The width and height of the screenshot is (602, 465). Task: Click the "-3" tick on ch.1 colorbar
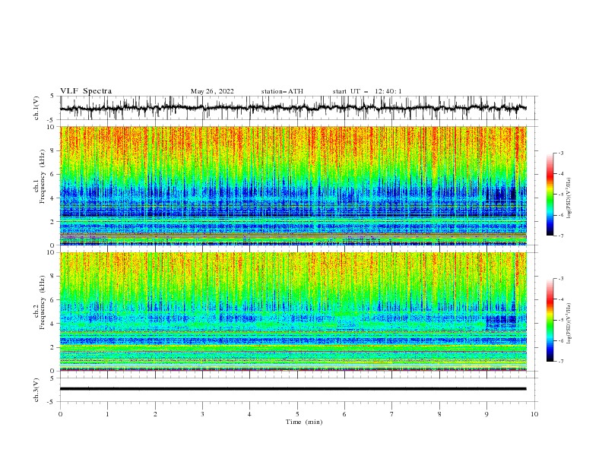click(560, 153)
